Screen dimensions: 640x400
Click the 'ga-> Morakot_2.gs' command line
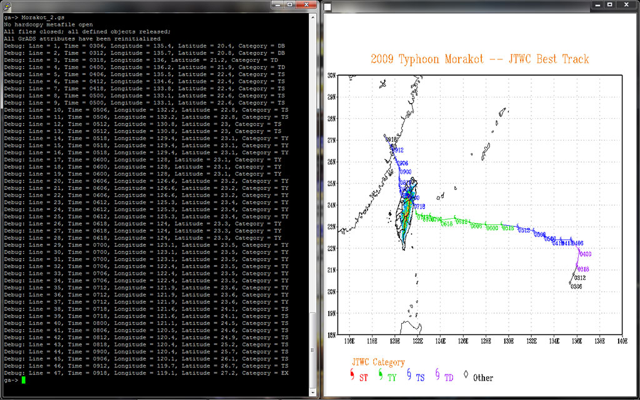[34, 17]
